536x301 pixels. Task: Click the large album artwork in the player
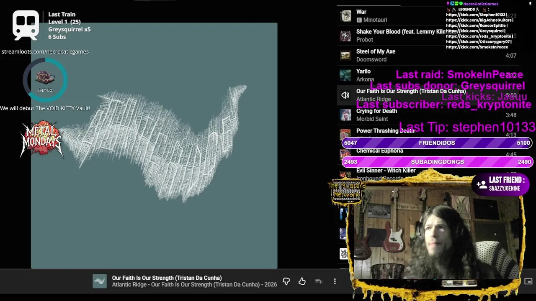154,145
